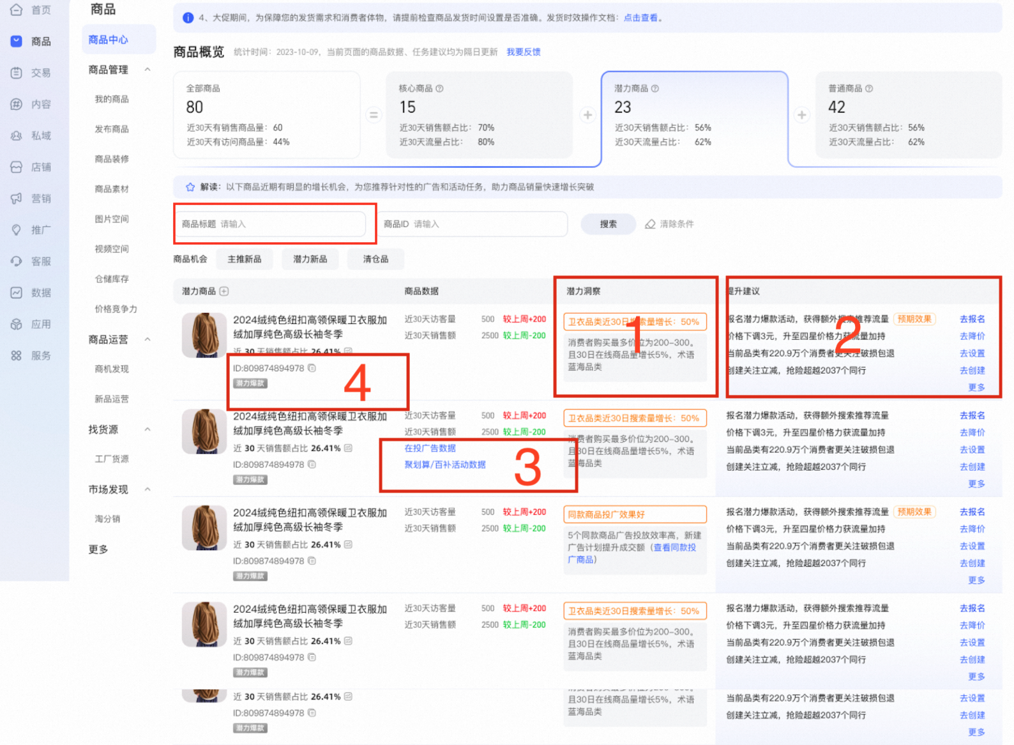Click the 首页 home icon in sidebar
This screenshot has width=1014, height=745.
(x=17, y=10)
